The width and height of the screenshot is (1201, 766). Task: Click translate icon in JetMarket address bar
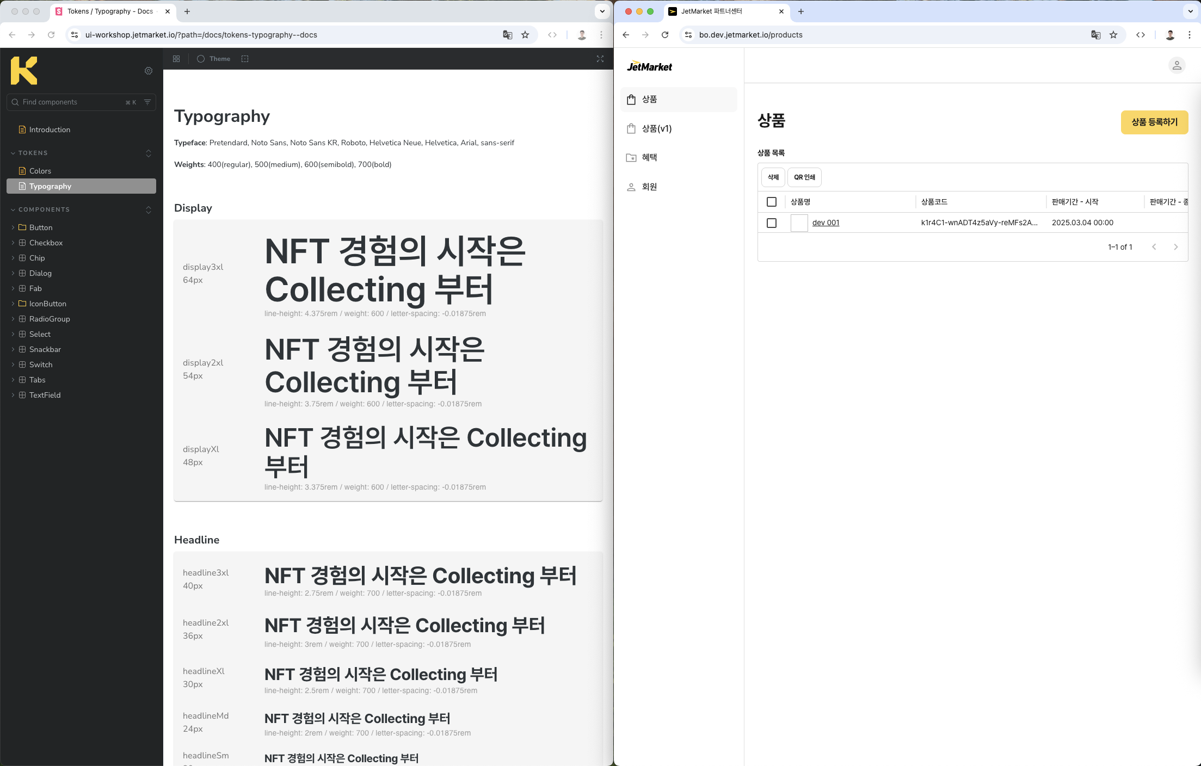pos(1096,35)
